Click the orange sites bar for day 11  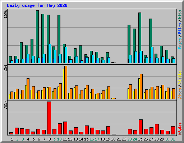(x=66, y=82)
